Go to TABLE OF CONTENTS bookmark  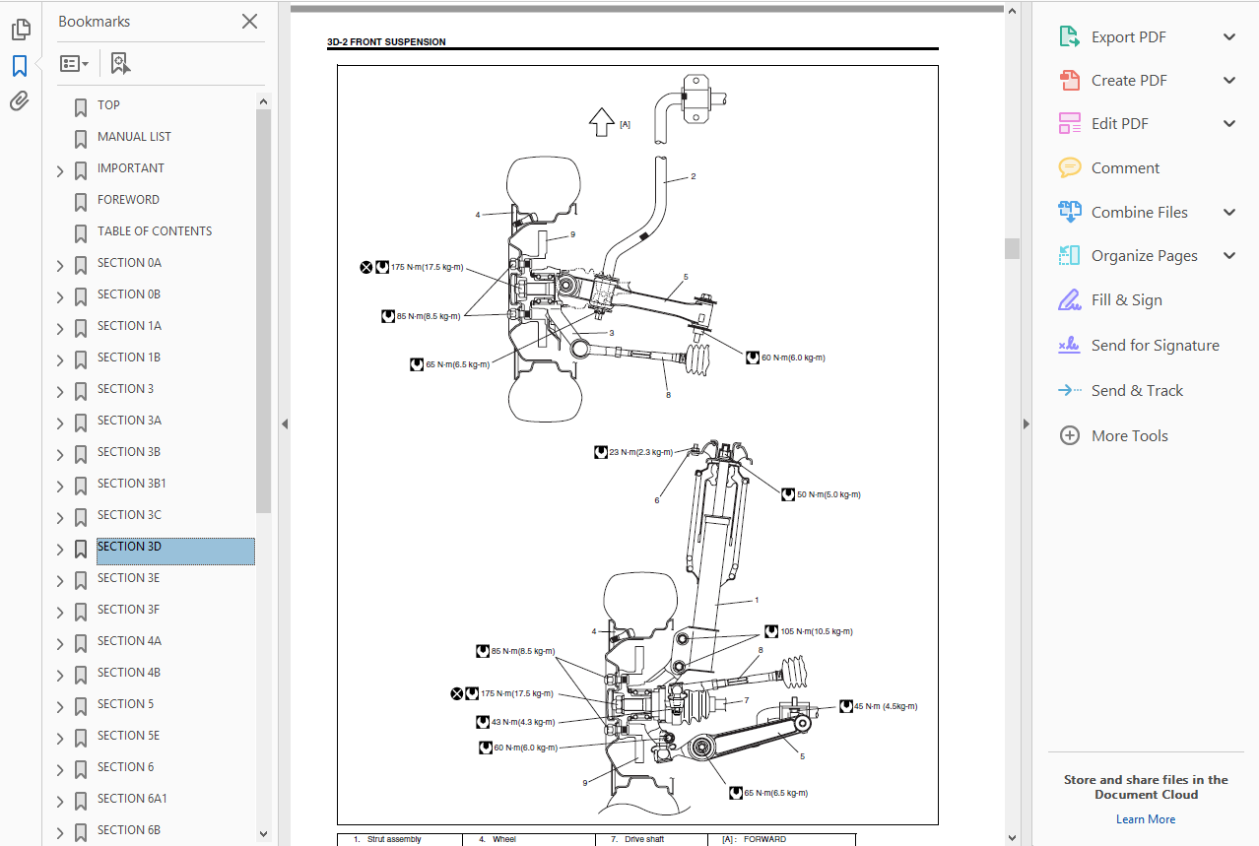tap(155, 231)
